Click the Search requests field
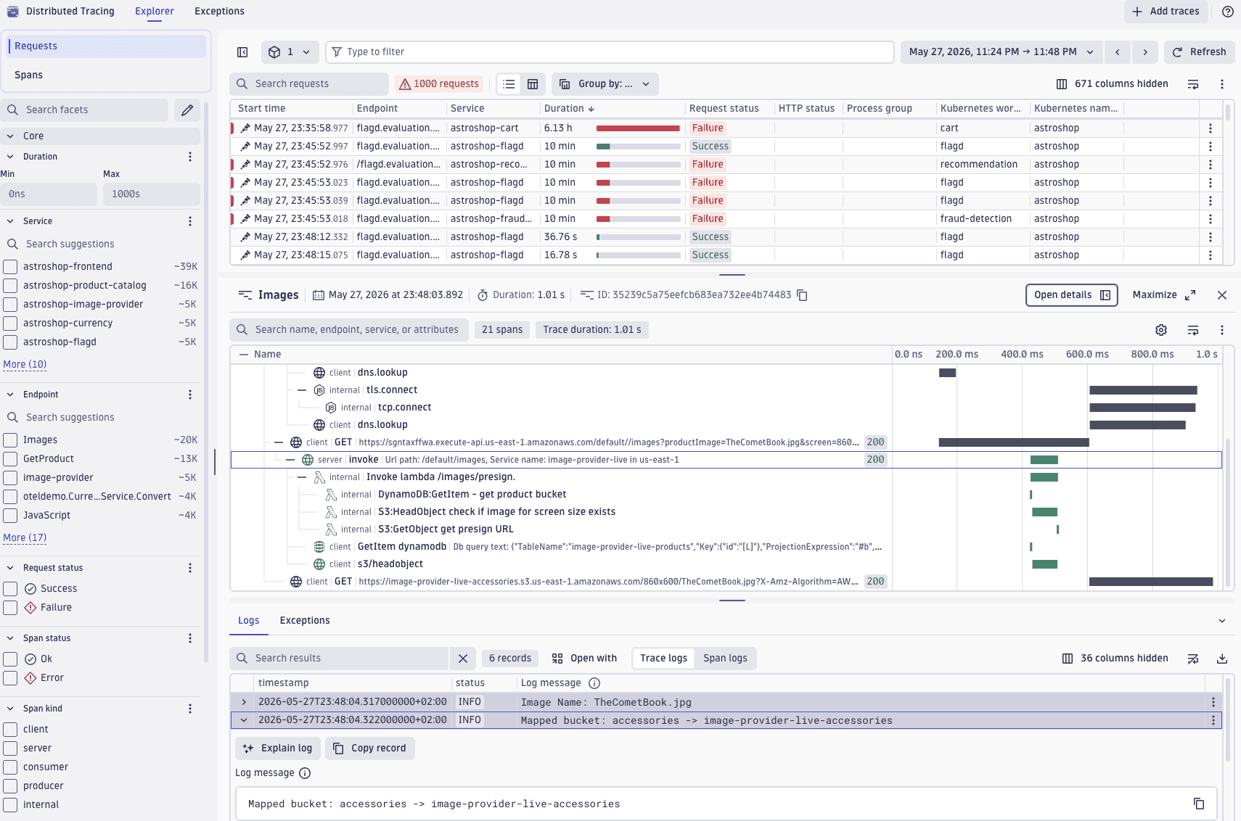The image size is (1241, 821). tap(310, 84)
